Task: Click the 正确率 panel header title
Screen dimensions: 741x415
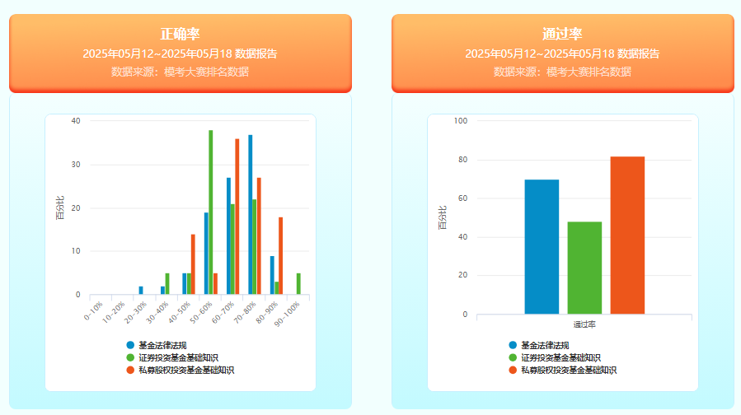Action: point(181,34)
